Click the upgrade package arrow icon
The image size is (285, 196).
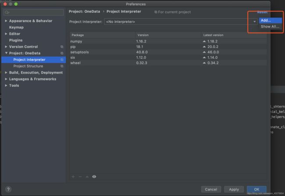tap(87, 177)
